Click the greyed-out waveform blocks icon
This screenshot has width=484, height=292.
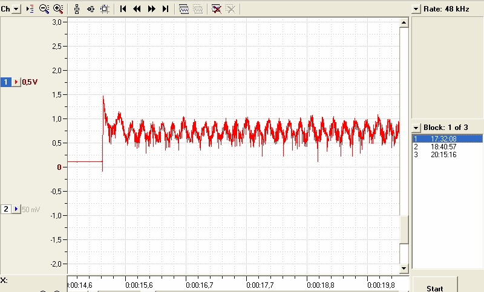pos(198,9)
